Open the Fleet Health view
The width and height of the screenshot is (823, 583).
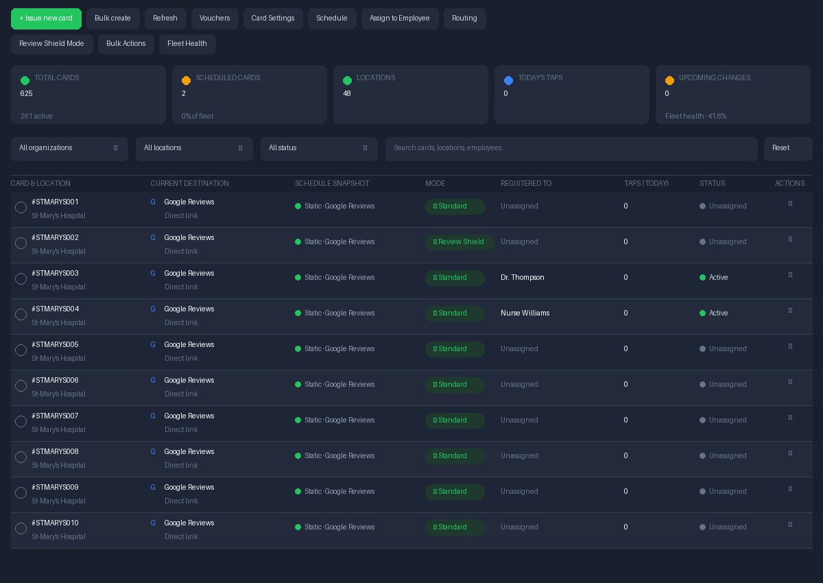[x=187, y=44]
